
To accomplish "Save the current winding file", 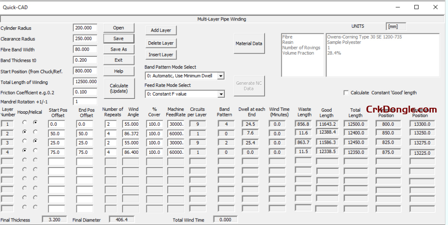I will 119,38.
